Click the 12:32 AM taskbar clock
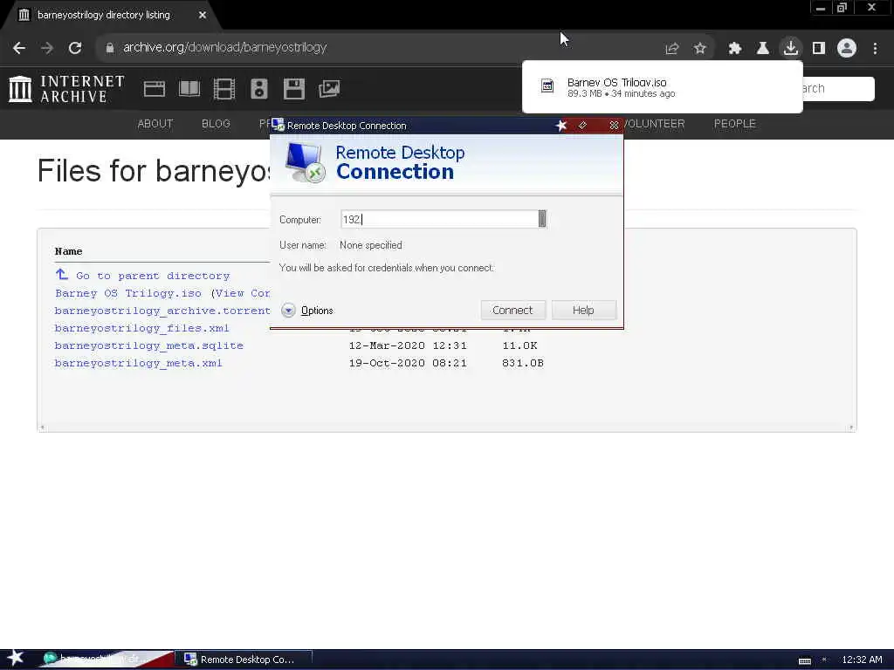 coord(862,660)
